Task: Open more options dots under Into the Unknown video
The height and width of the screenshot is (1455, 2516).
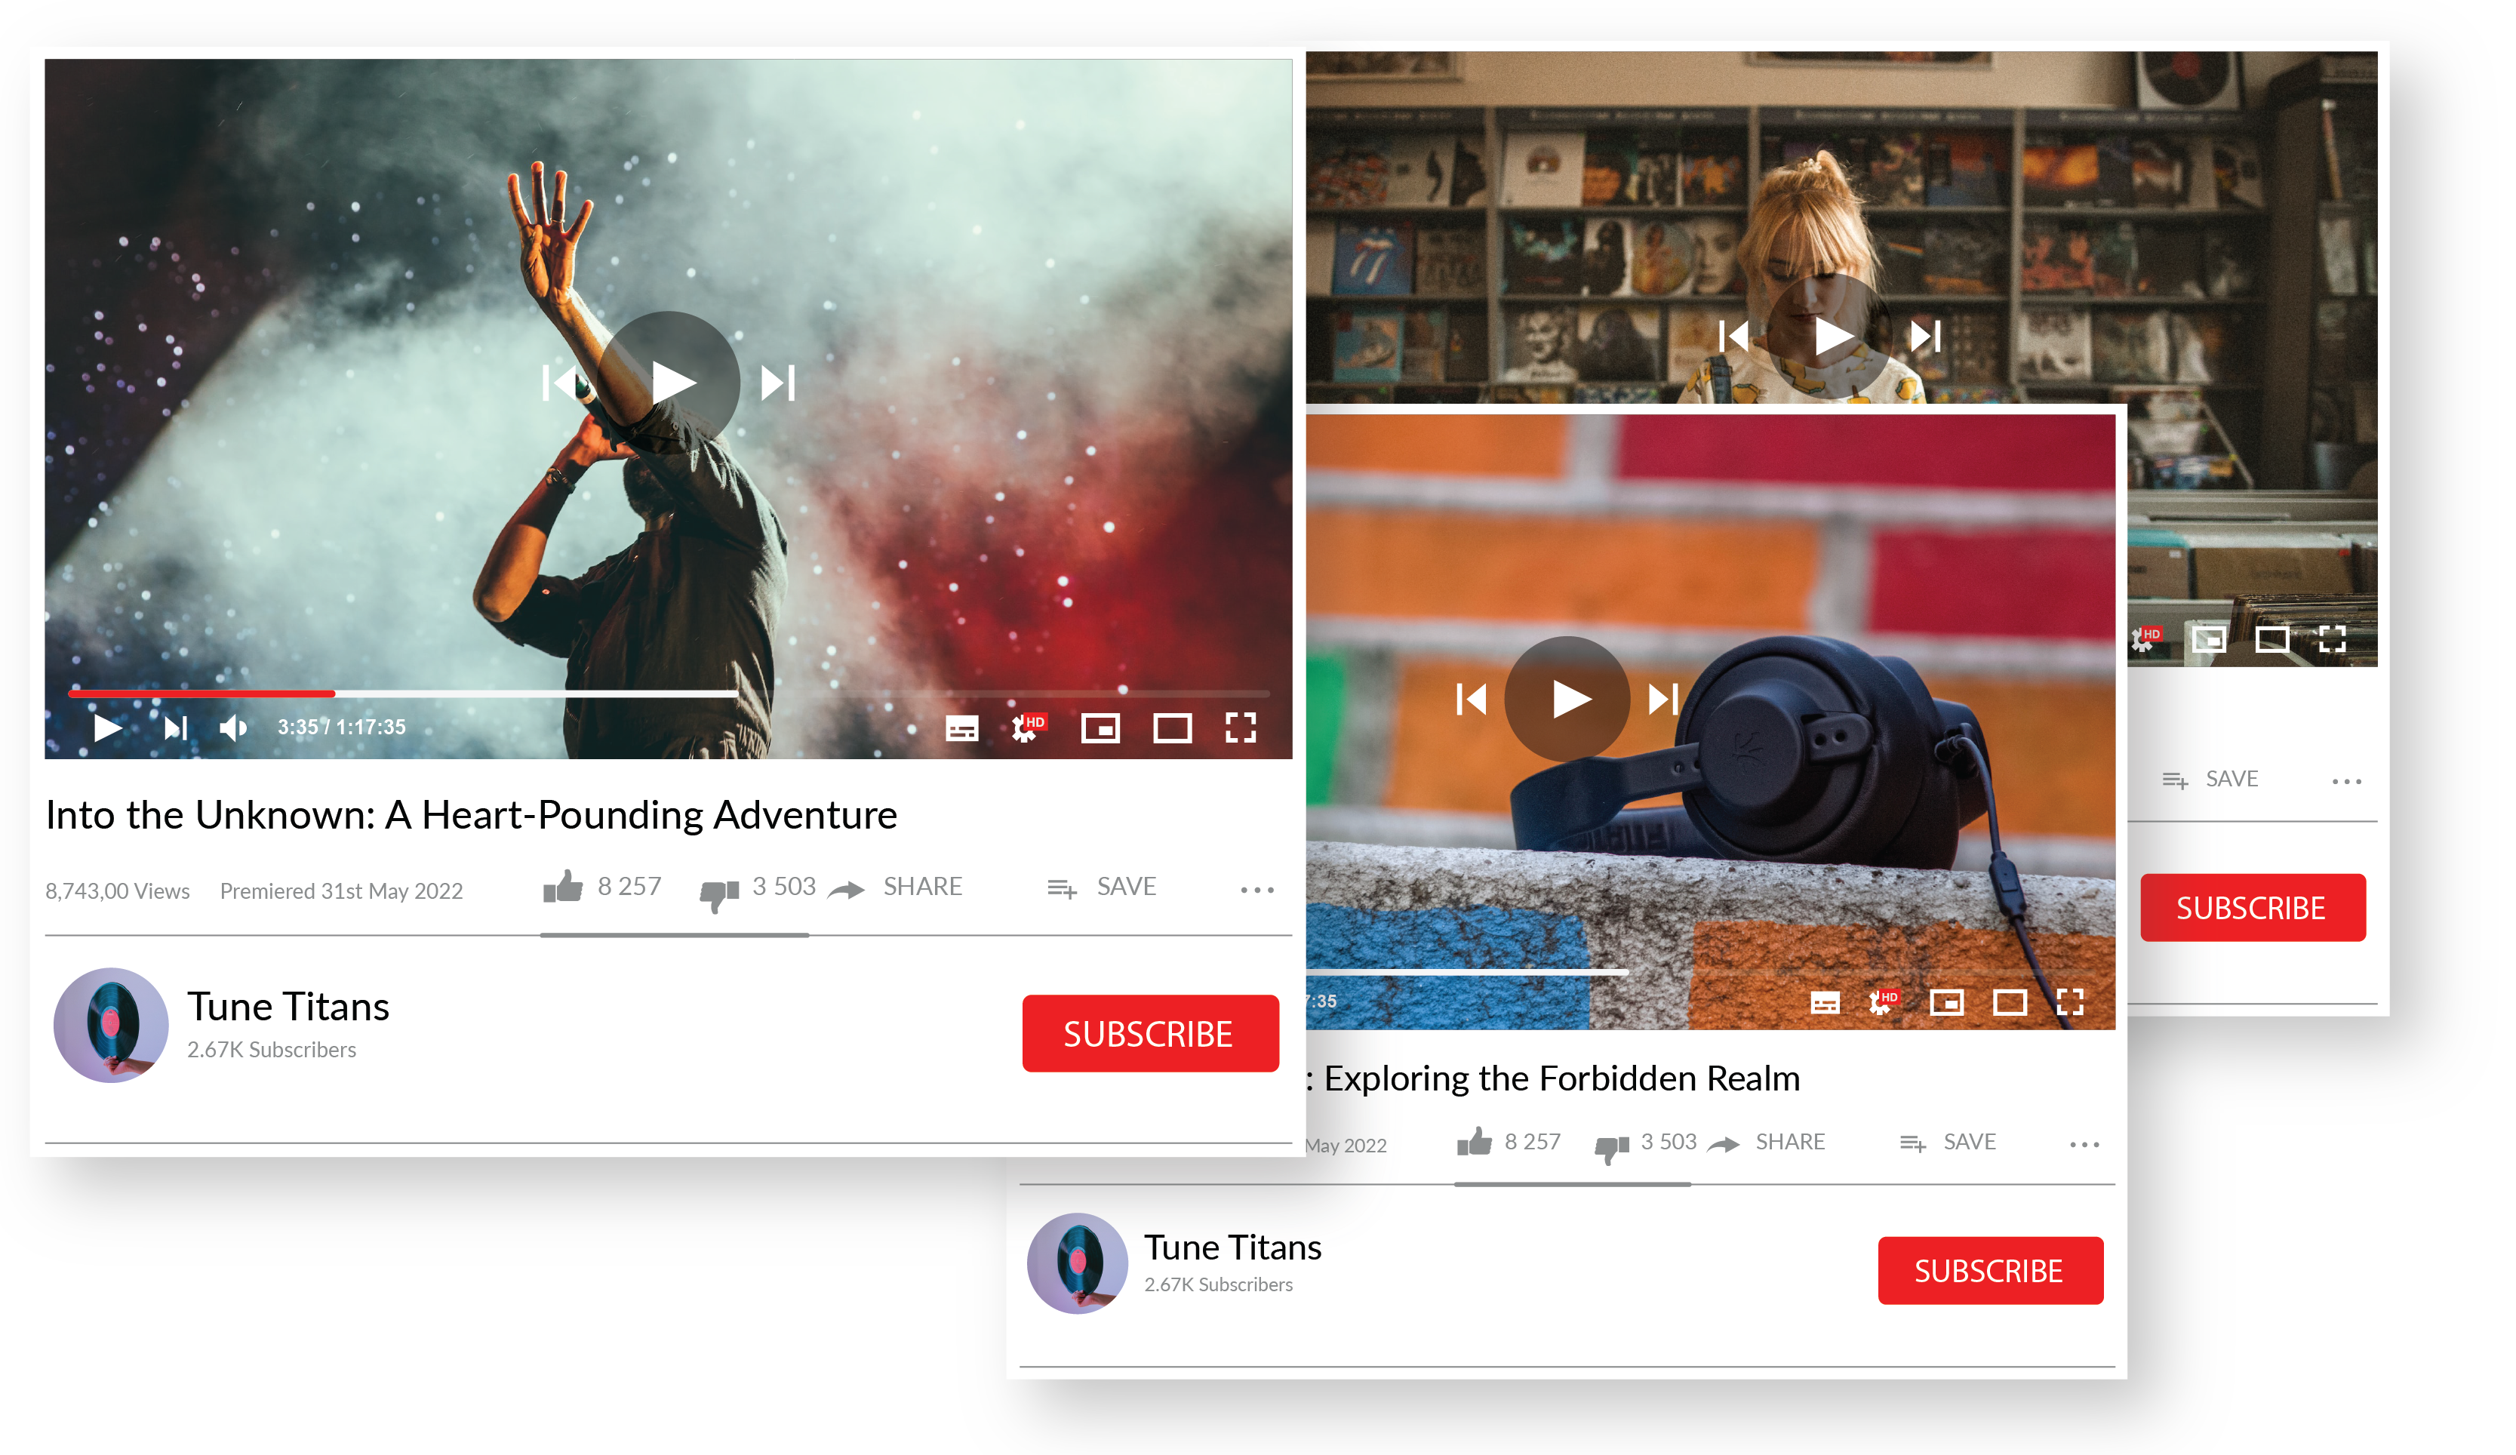Action: (1257, 890)
